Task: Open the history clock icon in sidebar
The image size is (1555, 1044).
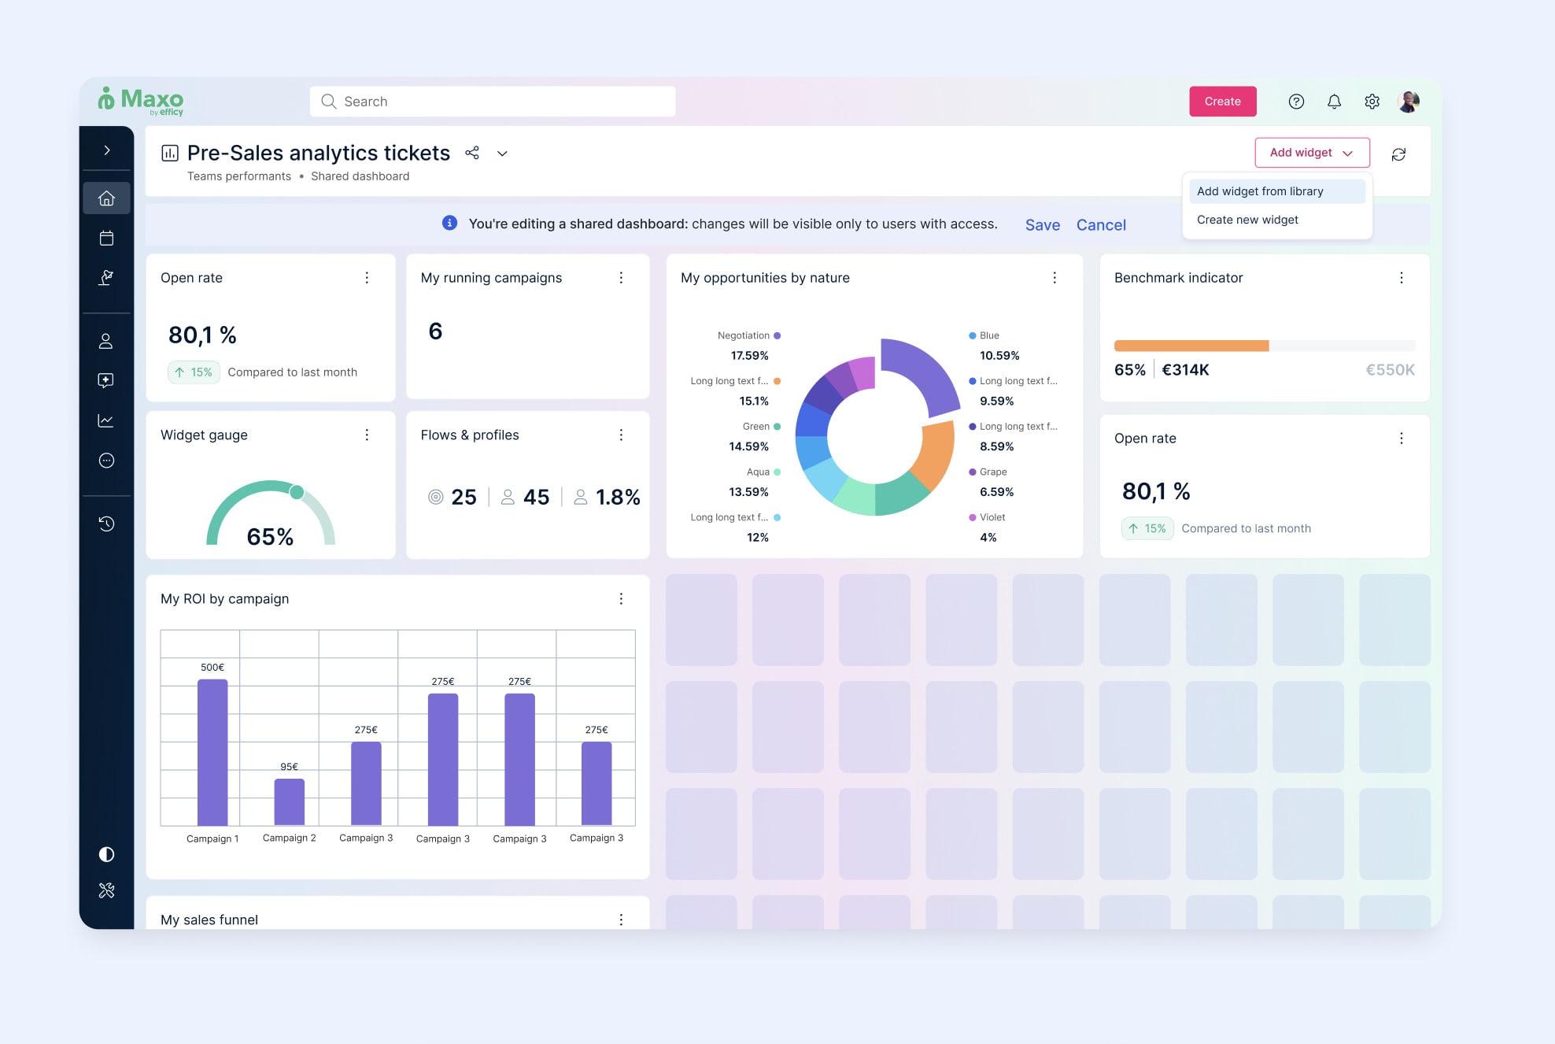Action: [x=106, y=524]
